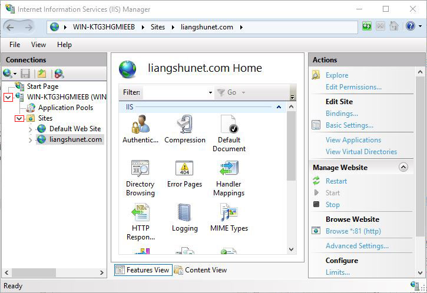This screenshot has height=293, width=427.
Task: Open the Filter dropdown arrow
Action: (x=210, y=92)
